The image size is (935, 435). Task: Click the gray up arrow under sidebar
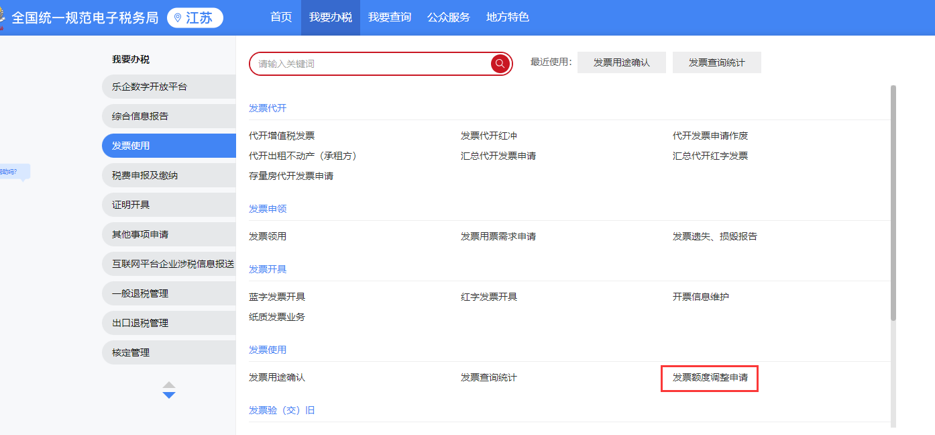point(169,385)
